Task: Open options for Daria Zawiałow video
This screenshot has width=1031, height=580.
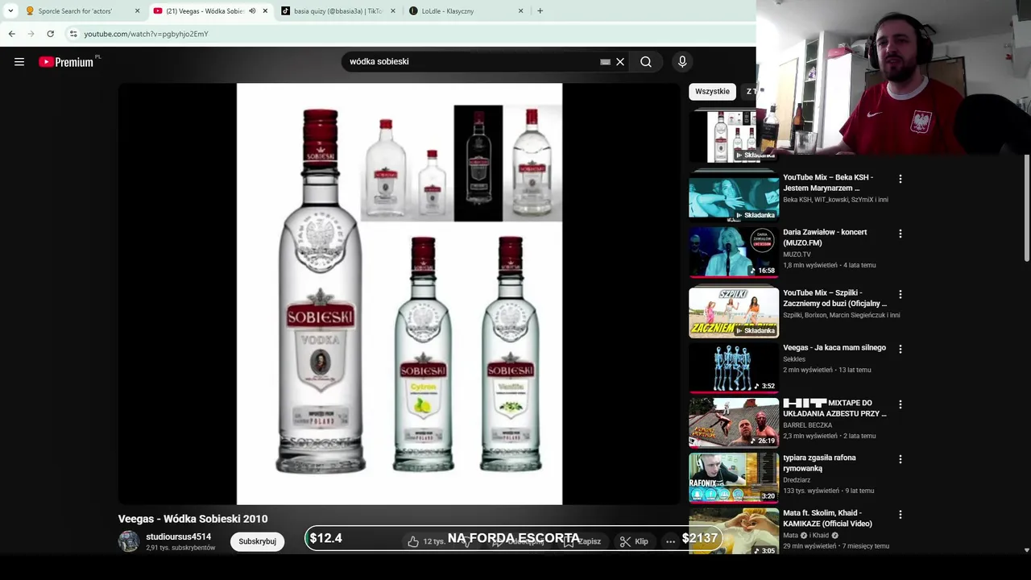Action: pyautogui.click(x=901, y=234)
